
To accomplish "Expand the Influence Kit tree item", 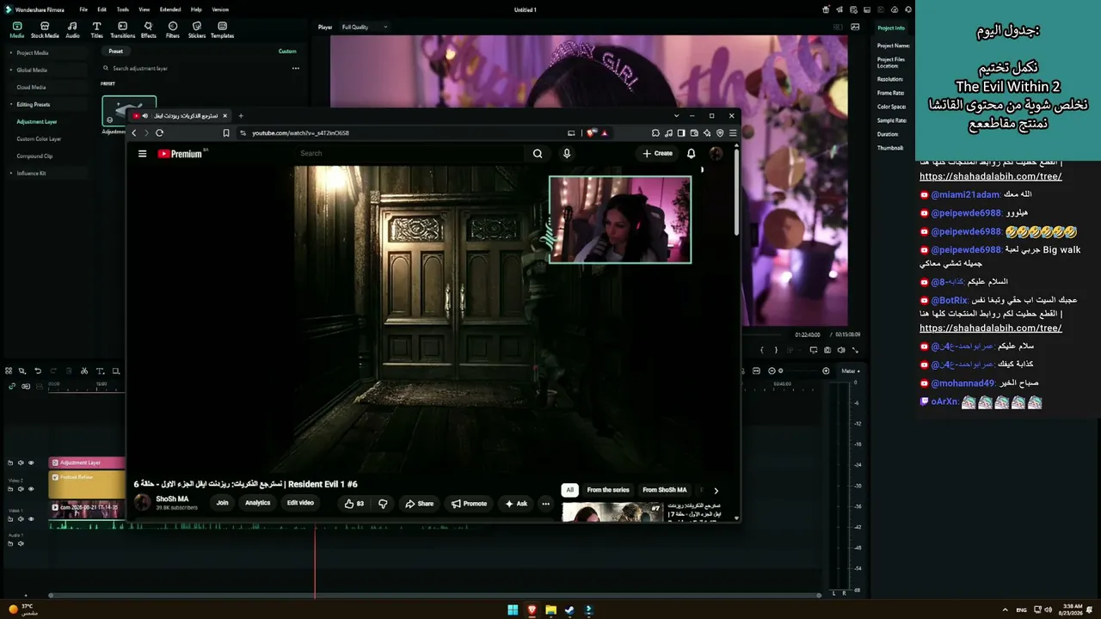I will 10,173.
